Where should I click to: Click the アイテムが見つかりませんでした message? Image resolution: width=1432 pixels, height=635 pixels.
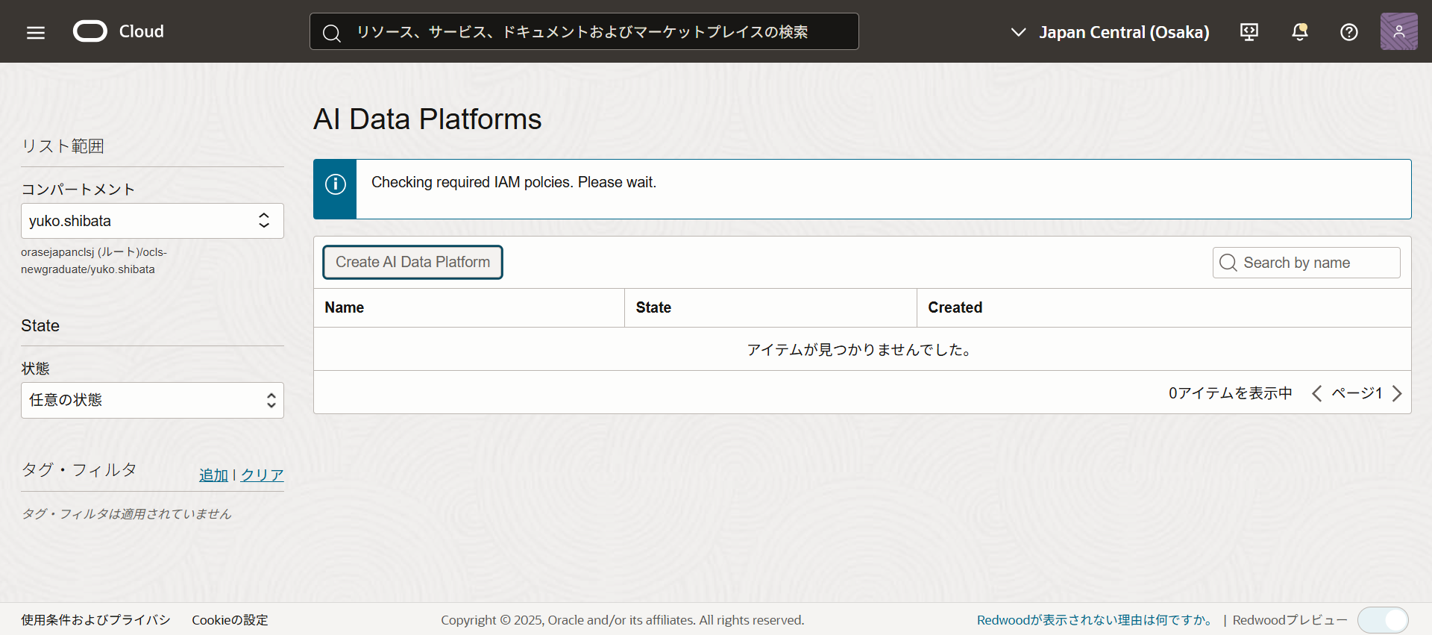tap(862, 349)
